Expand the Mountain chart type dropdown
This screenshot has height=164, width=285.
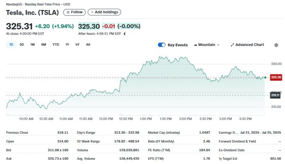pos(218,45)
